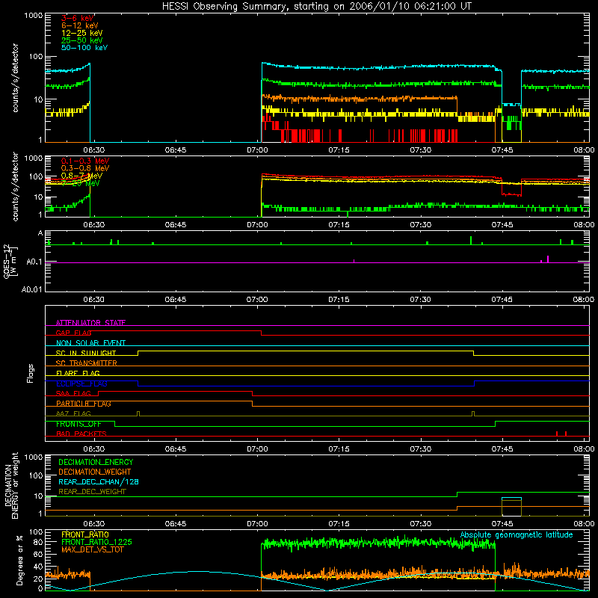Click the 25-50 keV legend entry
Viewport: 598px width, 598px height.
pyautogui.click(x=82, y=40)
